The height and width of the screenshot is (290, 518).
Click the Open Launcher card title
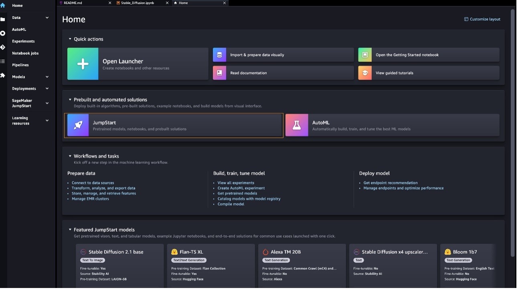(123, 61)
